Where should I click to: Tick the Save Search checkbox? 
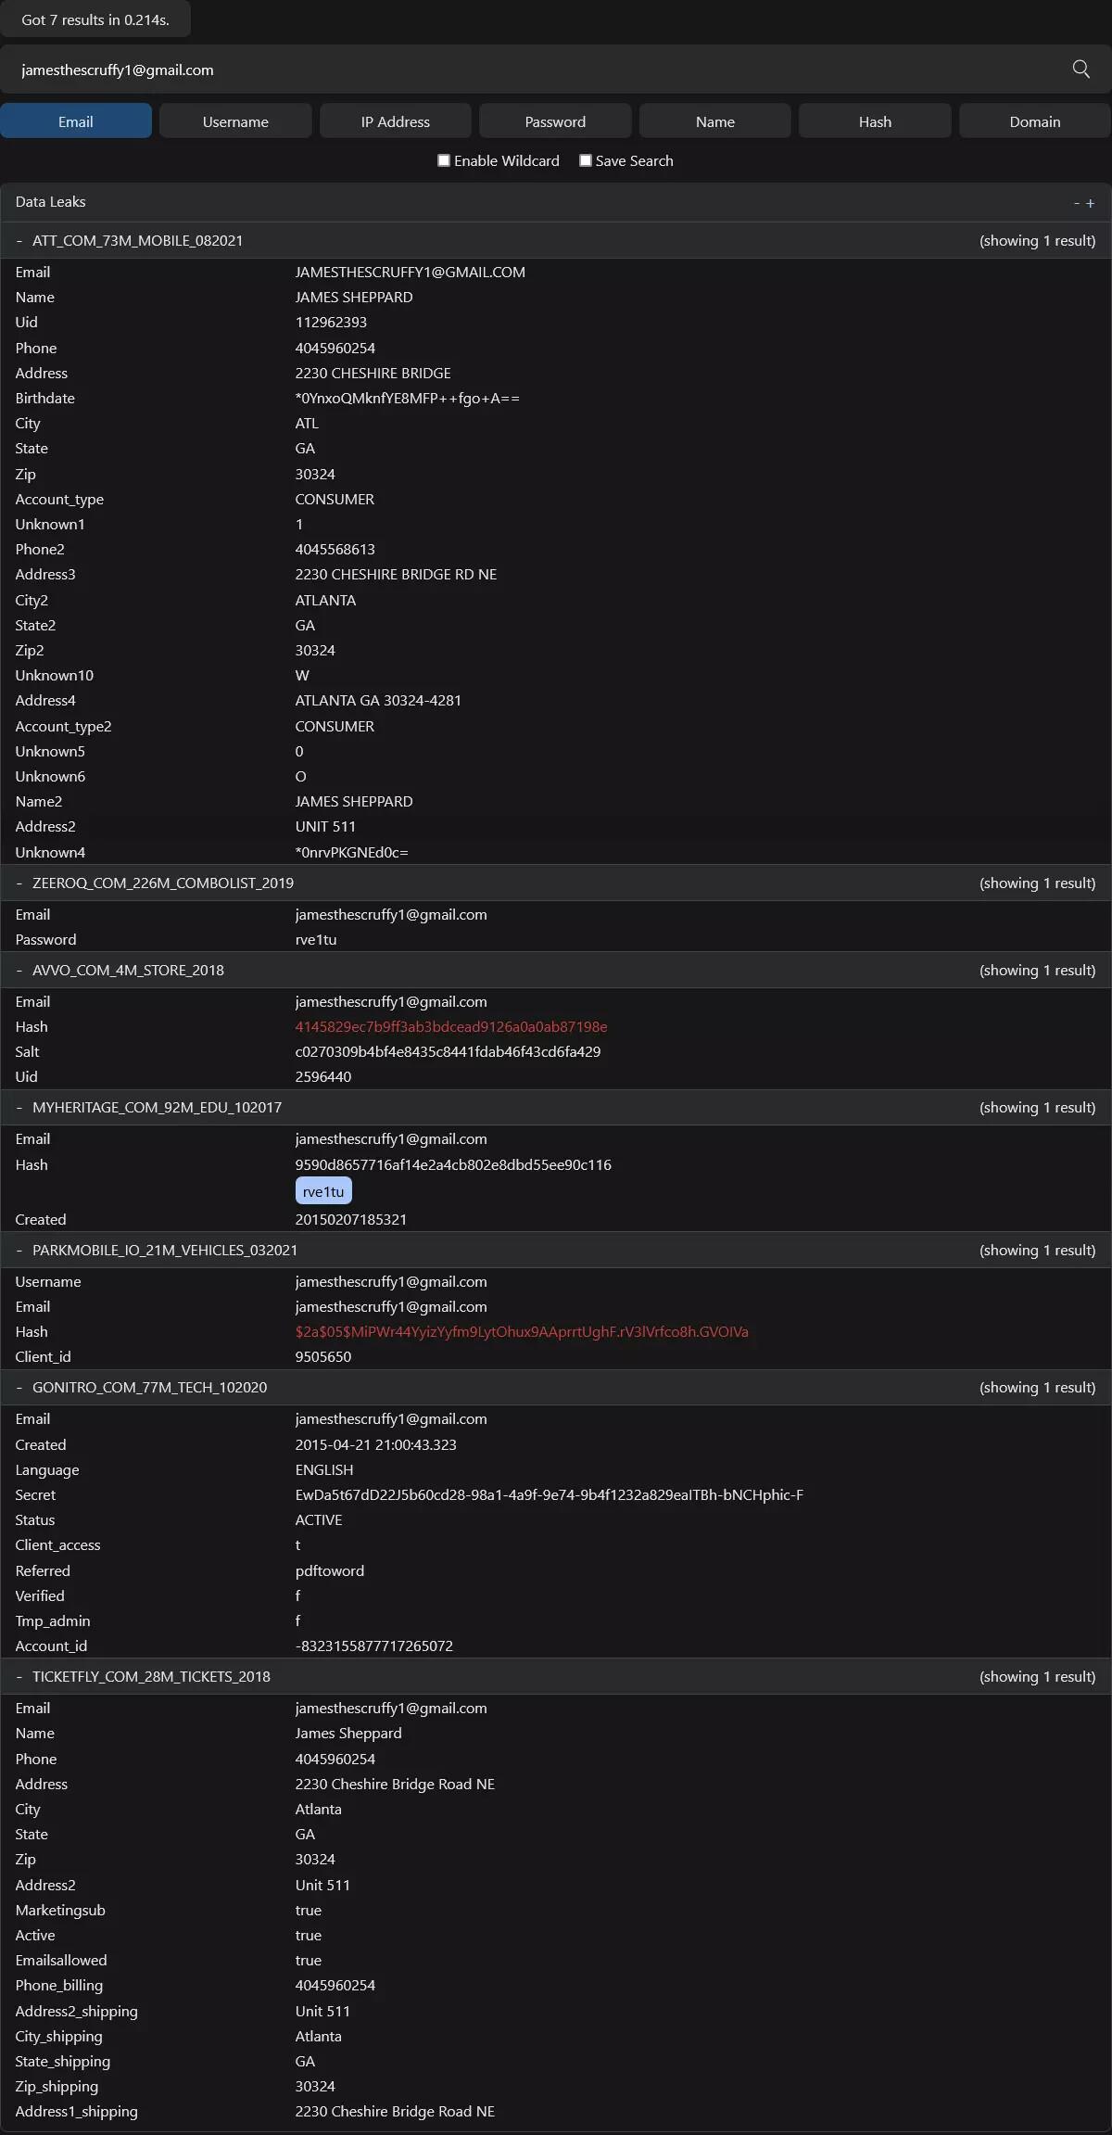(586, 160)
